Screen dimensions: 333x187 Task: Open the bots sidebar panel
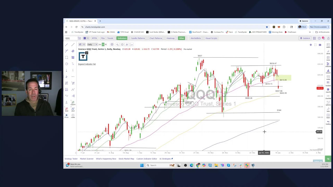click(328, 109)
